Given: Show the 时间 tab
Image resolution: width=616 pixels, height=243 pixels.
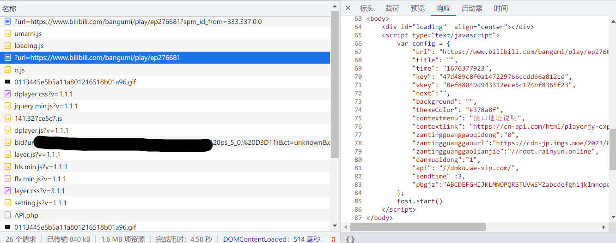Looking at the screenshot, I should (500, 8).
